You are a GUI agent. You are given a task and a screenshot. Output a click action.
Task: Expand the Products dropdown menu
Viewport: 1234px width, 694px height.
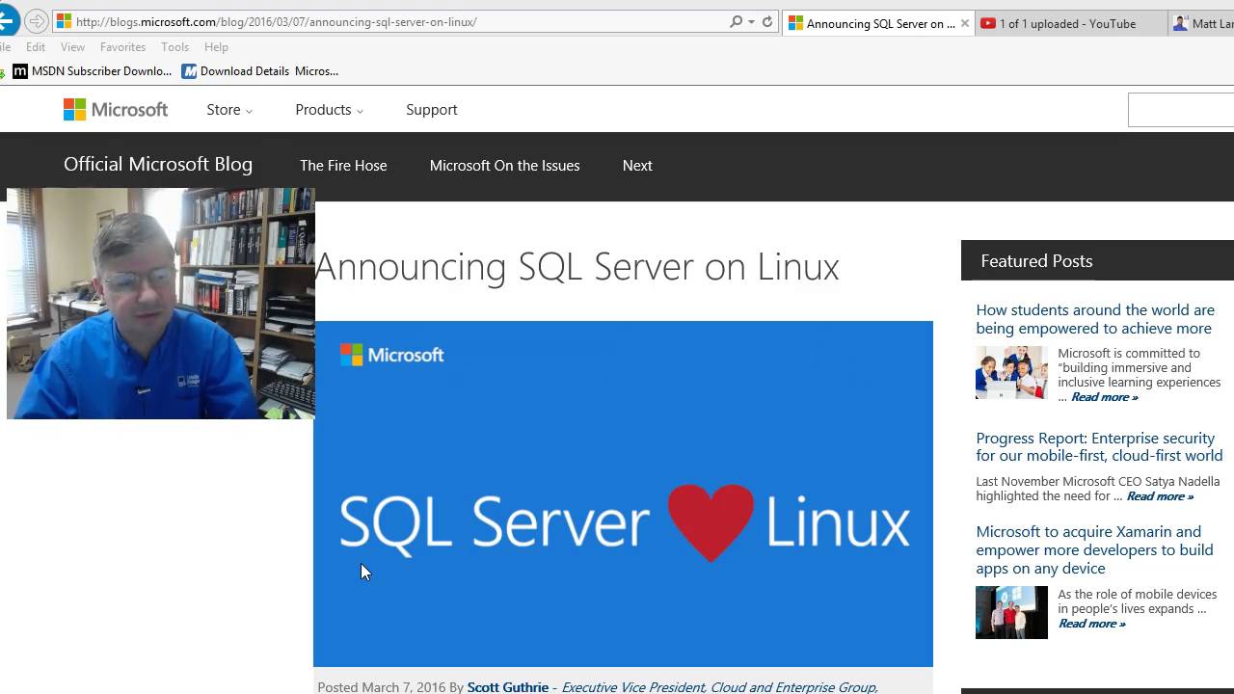coord(330,110)
